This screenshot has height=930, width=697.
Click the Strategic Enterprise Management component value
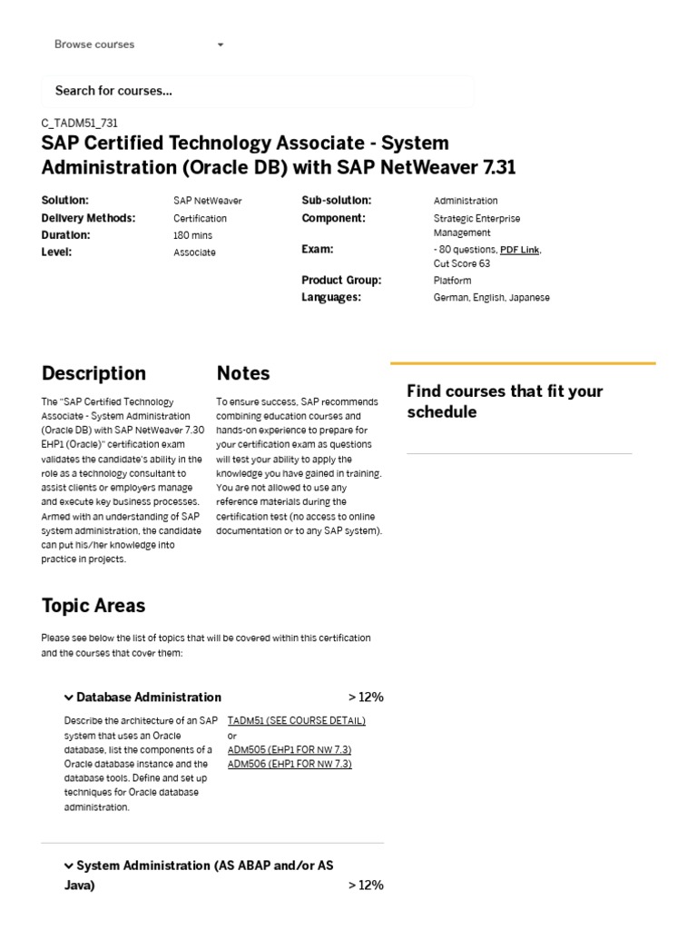476,225
